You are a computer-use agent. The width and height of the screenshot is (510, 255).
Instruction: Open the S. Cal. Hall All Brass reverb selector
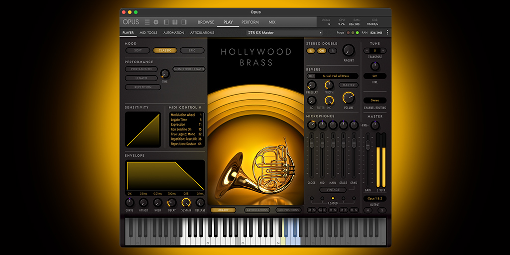pos(336,76)
